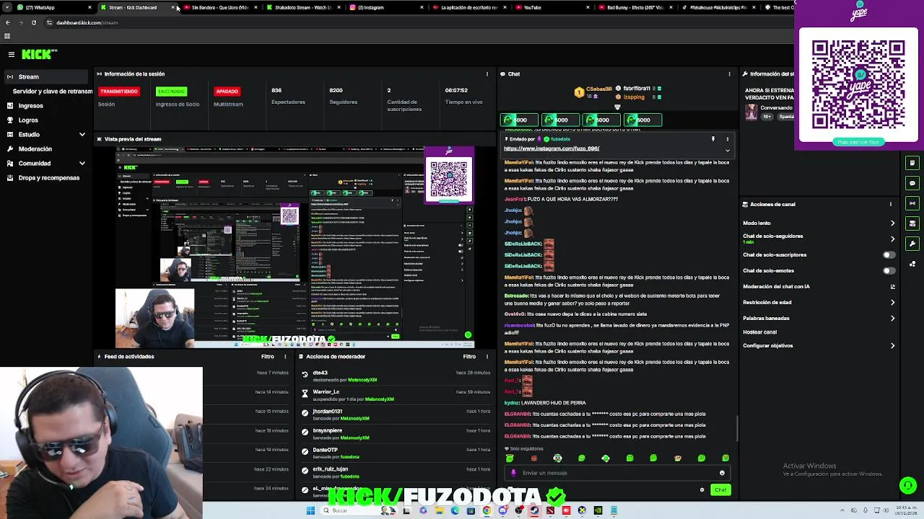The image size is (924, 519).
Task: Toggle Chat de solo-emotes
Action: pyautogui.click(x=889, y=270)
